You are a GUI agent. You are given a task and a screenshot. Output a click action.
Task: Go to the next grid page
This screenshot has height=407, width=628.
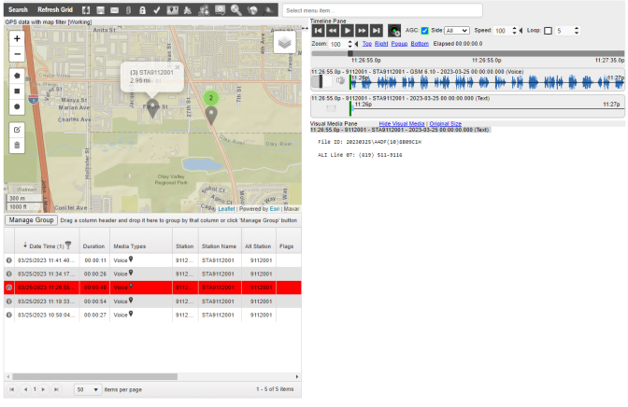(x=43, y=389)
